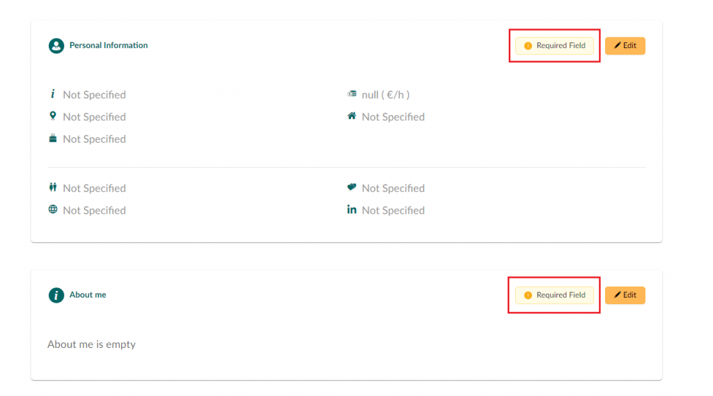The image size is (713, 396).
Task: Click the About me info icon
Action: (x=56, y=295)
